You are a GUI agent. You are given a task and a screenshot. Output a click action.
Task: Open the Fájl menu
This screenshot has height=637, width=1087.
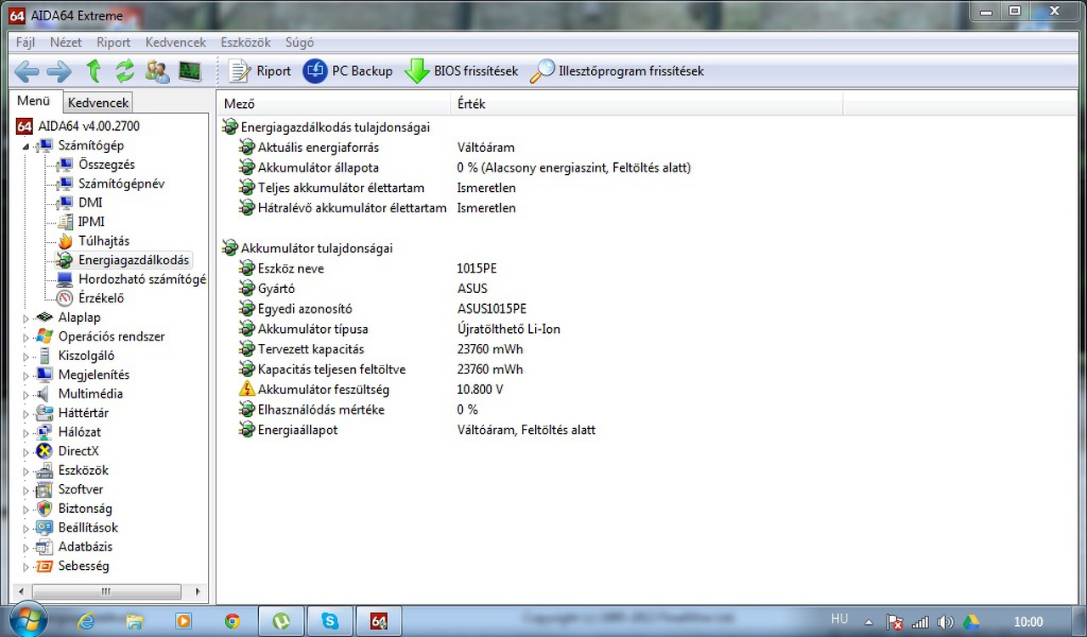(x=25, y=42)
